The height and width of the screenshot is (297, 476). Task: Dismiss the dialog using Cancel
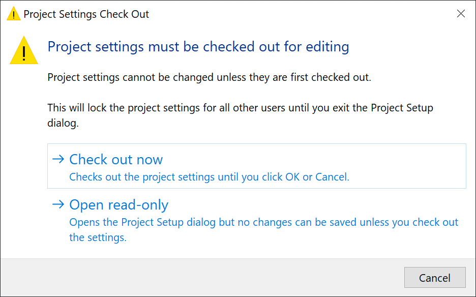(x=435, y=278)
